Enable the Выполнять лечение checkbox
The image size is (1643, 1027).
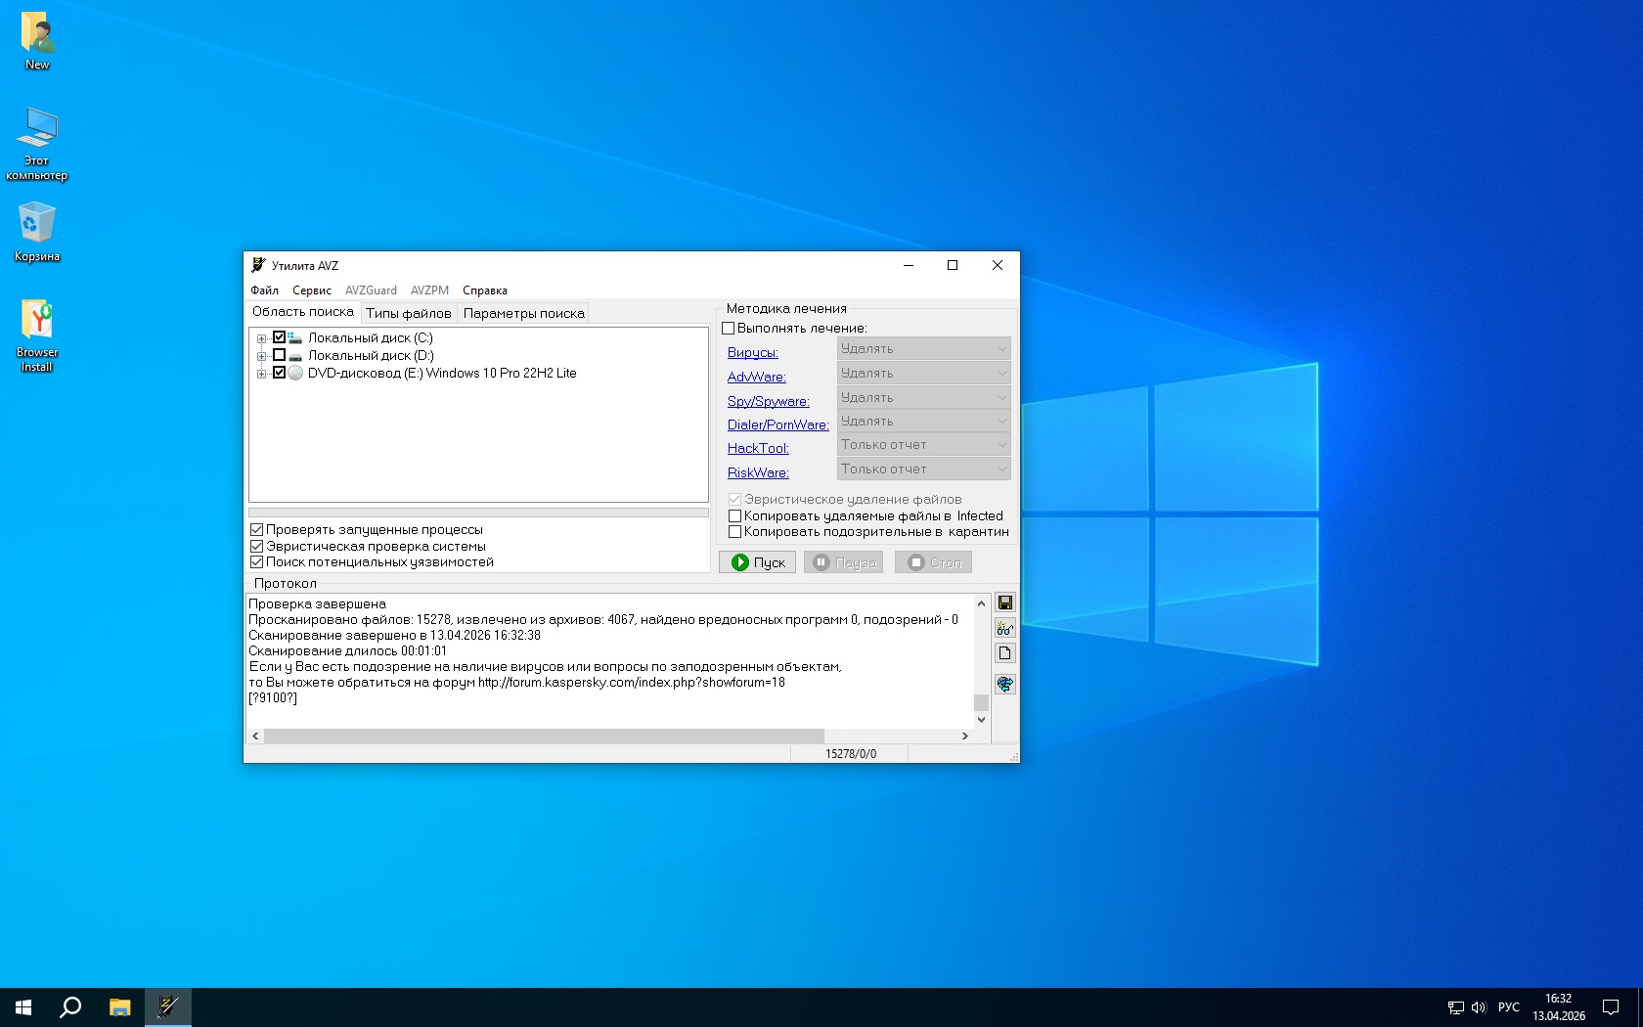(x=728, y=329)
